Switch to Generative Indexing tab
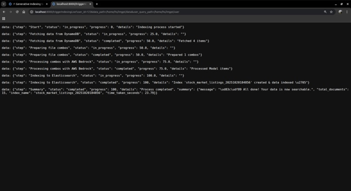This screenshot has width=351, height=191. (x=28, y=4)
